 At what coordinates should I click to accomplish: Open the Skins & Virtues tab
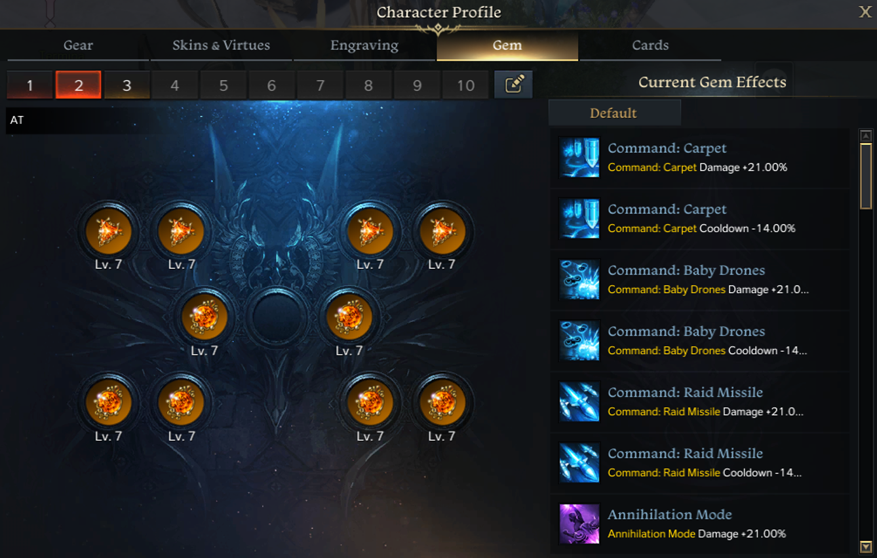[222, 45]
